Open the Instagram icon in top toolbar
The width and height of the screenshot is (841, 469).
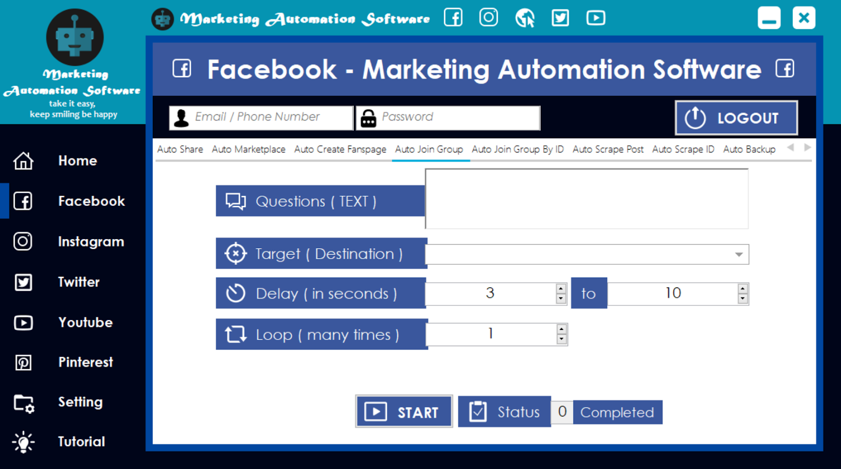pos(488,17)
